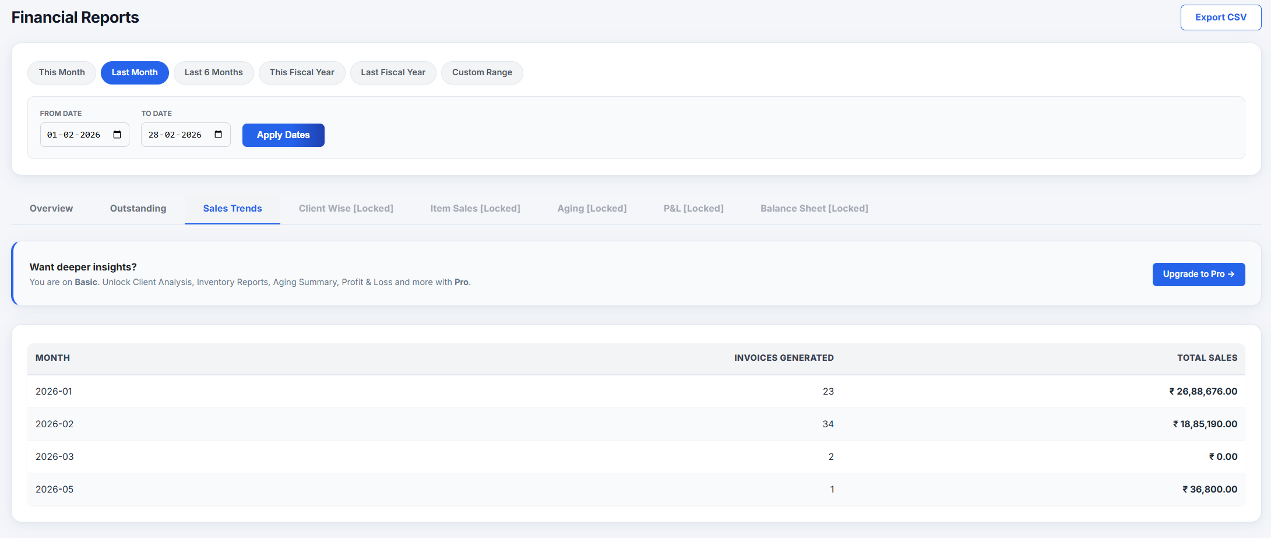The width and height of the screenshot is (1271, 538).
Task: Open the locked Client Wise tab
Action: click(x=346, y=208)
